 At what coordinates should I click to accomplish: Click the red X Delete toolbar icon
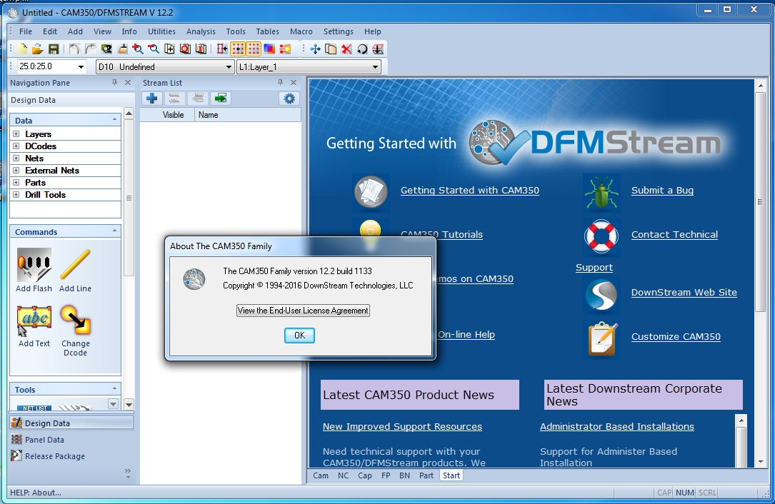click(346, 49)
